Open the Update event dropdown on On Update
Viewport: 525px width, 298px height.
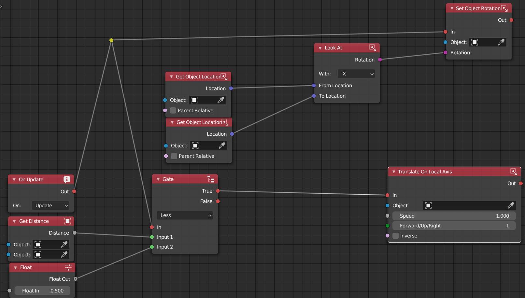click(x=50, y=205)
